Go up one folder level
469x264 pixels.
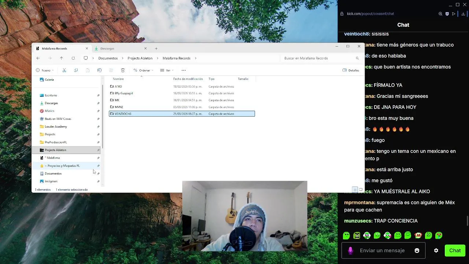pyautogui.click(x=61, y=58)
